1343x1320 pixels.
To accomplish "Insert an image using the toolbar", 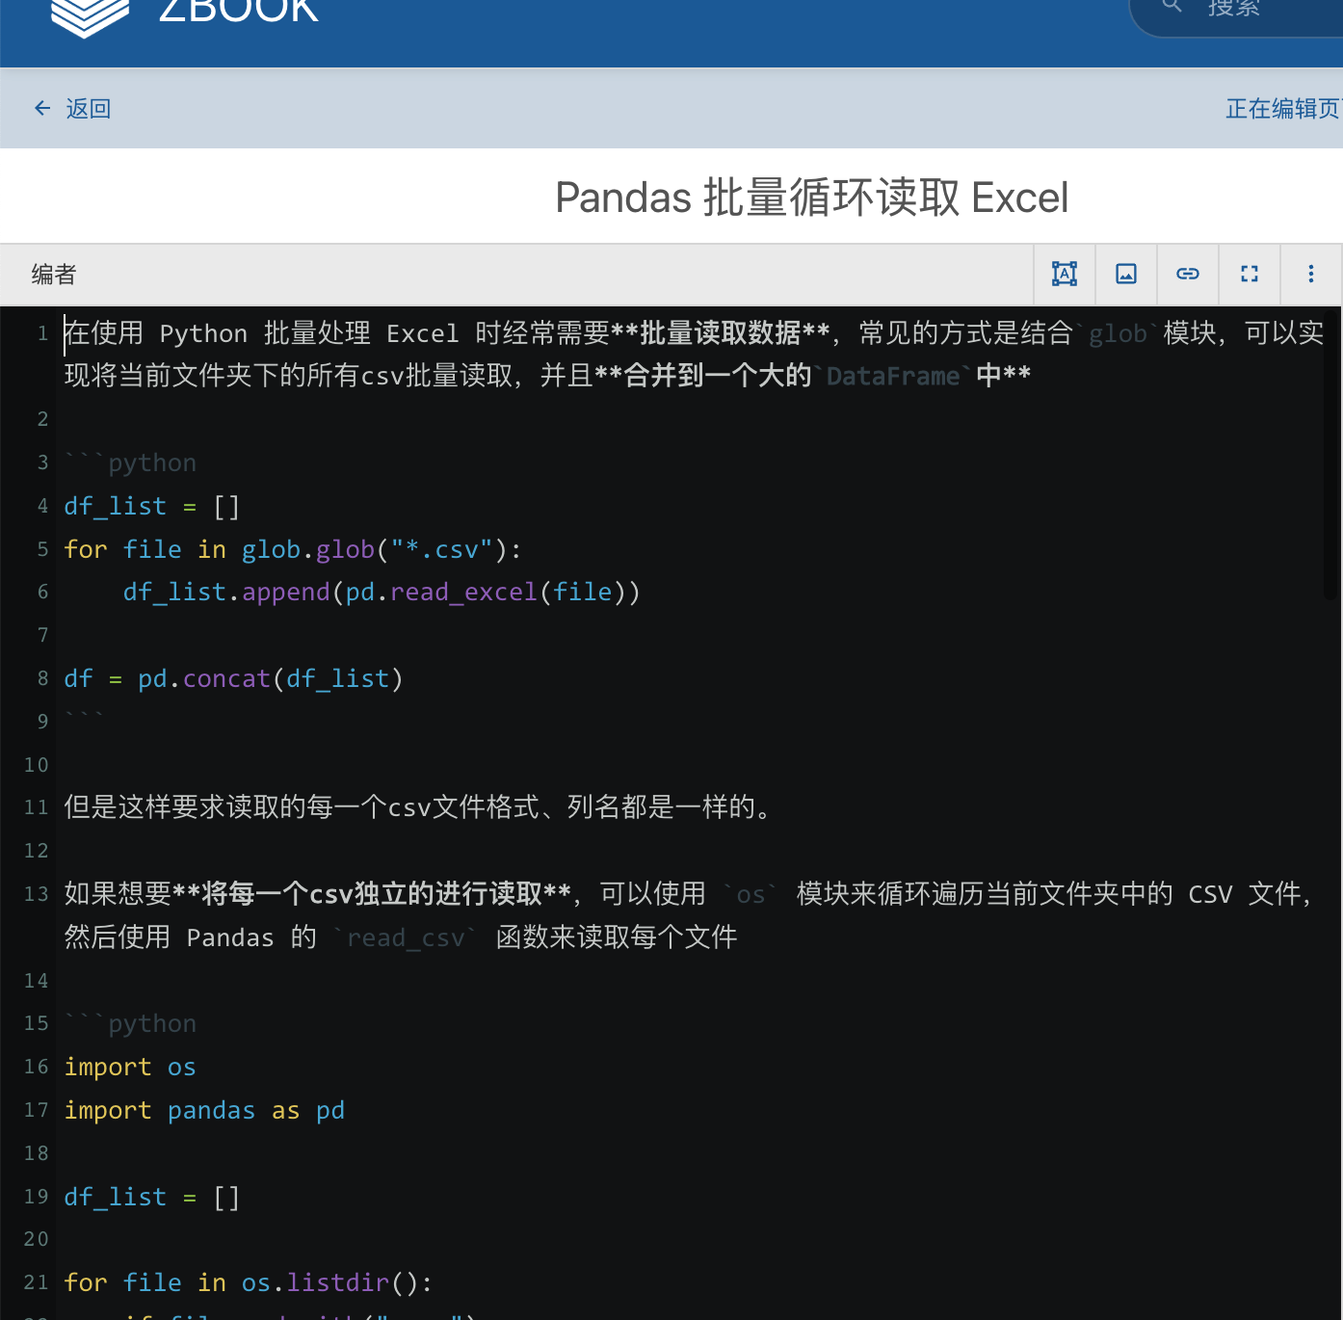I will tap(1125, 274).
